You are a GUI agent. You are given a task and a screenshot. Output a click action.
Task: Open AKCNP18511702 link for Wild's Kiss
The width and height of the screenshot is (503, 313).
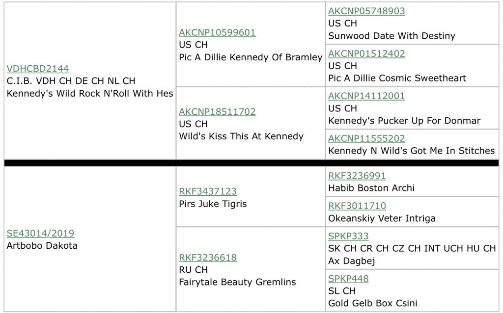pyautogui.click(x=217, y=111)
